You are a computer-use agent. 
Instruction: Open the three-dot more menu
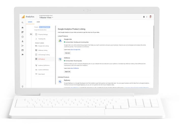coord(147,17)
